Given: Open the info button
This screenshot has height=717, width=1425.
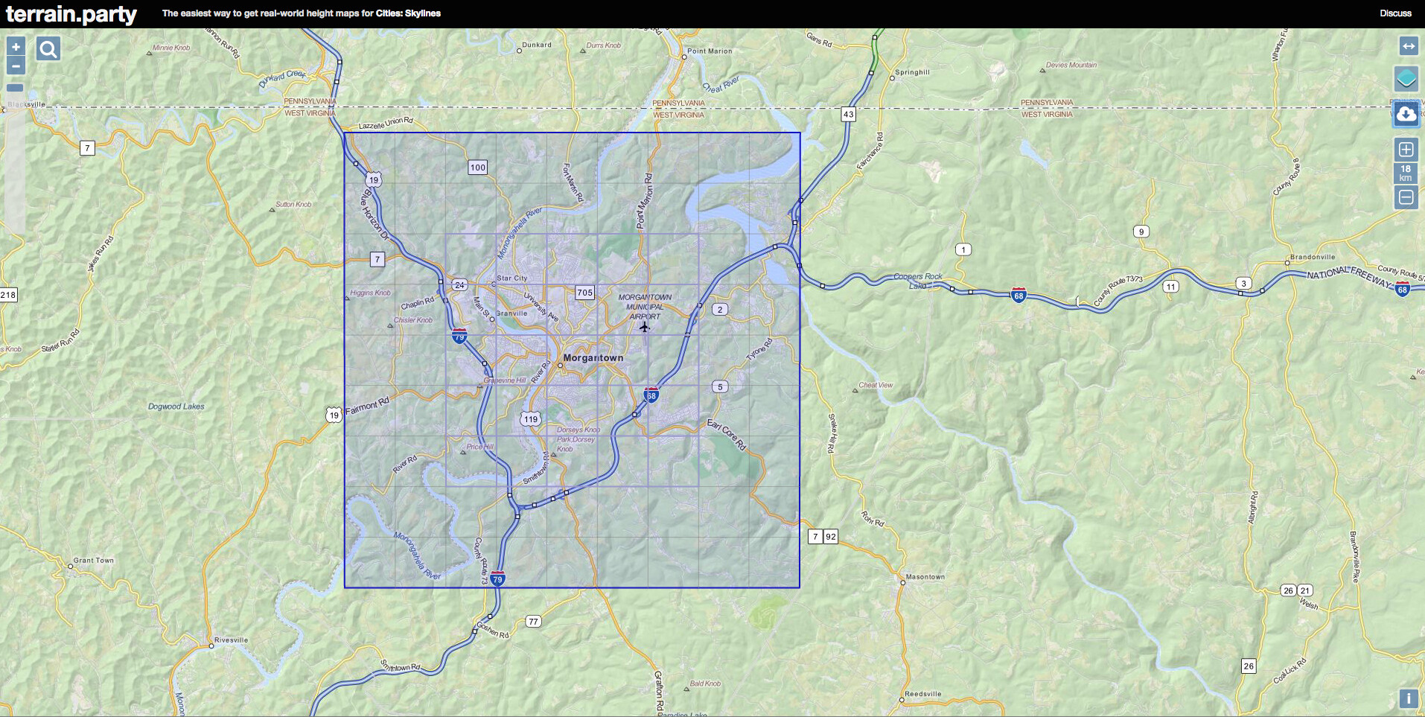Looking at the screenshot, I should pos(1409,698).
